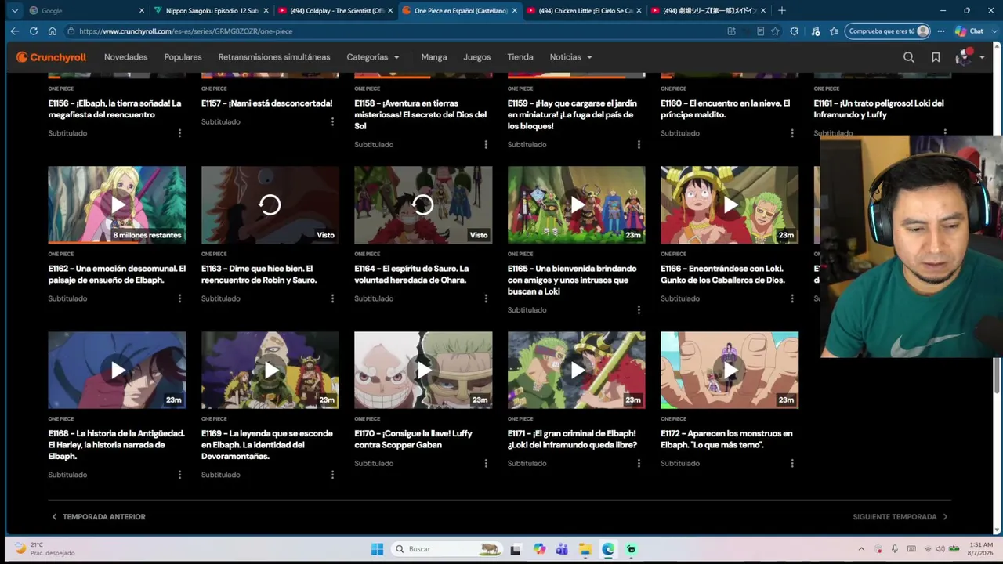Open the Windows Start menu

click(377, 549)
